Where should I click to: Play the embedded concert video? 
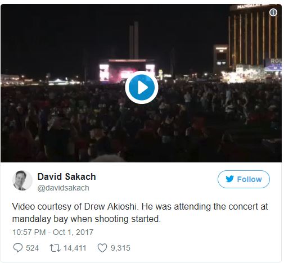point(142,87)
